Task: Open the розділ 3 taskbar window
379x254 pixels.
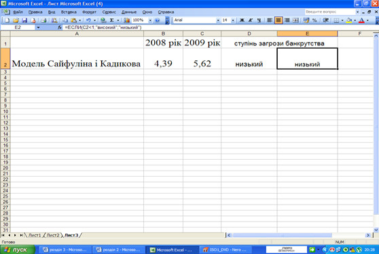Action: [x=65, y=250]
